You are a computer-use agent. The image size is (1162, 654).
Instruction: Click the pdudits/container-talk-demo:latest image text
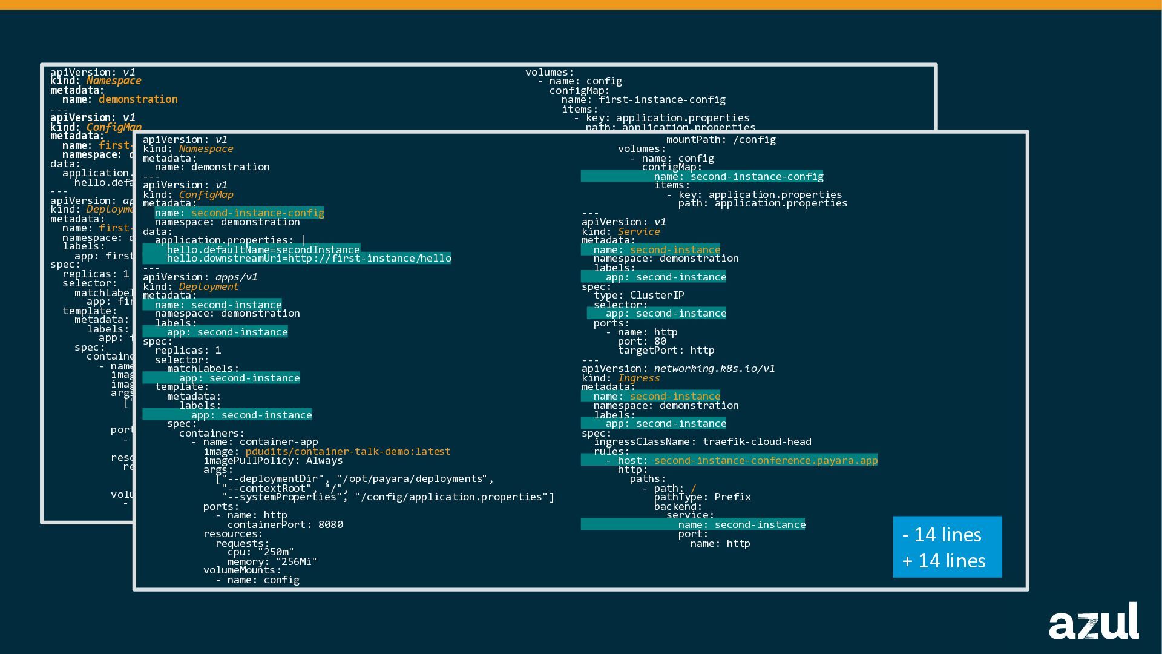pyautogui.click(x=347, y=451)
